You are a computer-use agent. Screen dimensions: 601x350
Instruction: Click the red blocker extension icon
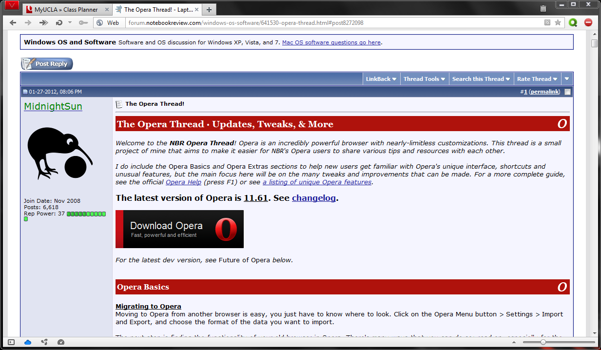point(588,22)
